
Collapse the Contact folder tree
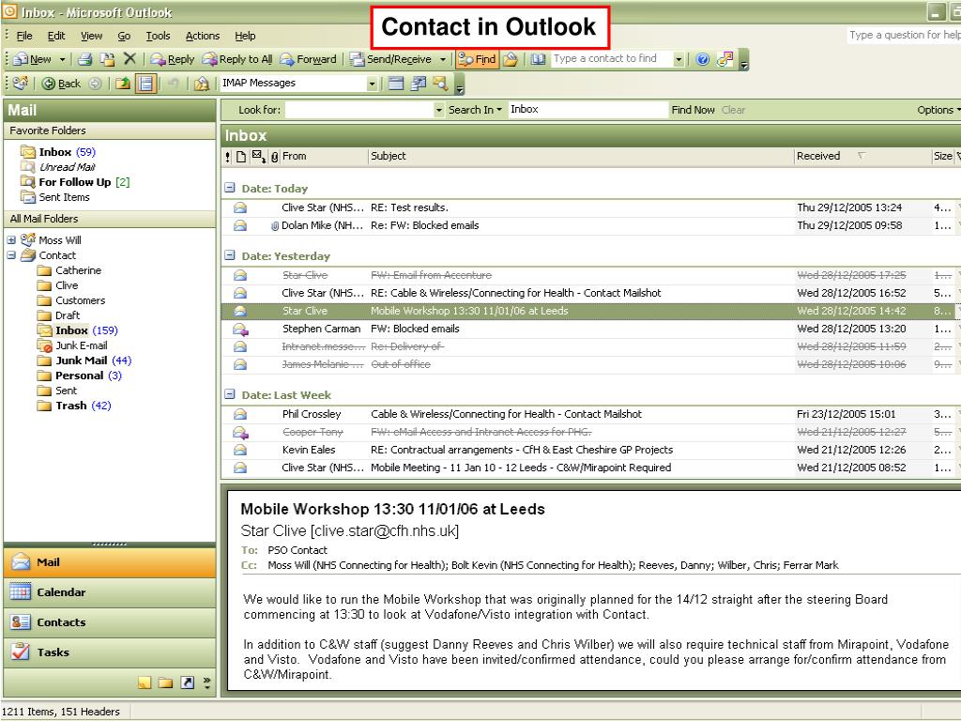pos(11,255)
